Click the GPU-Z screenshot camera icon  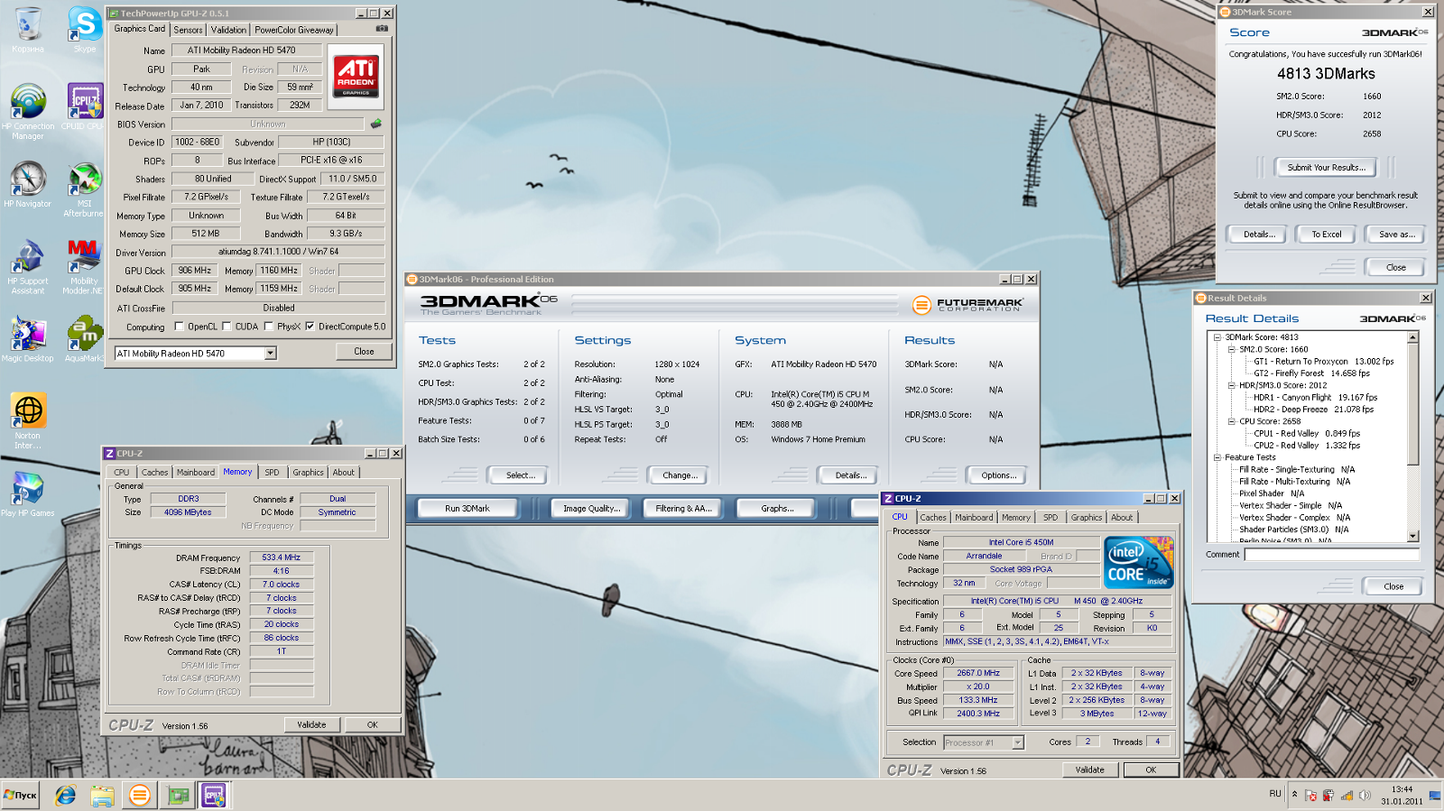coord(382,29)
